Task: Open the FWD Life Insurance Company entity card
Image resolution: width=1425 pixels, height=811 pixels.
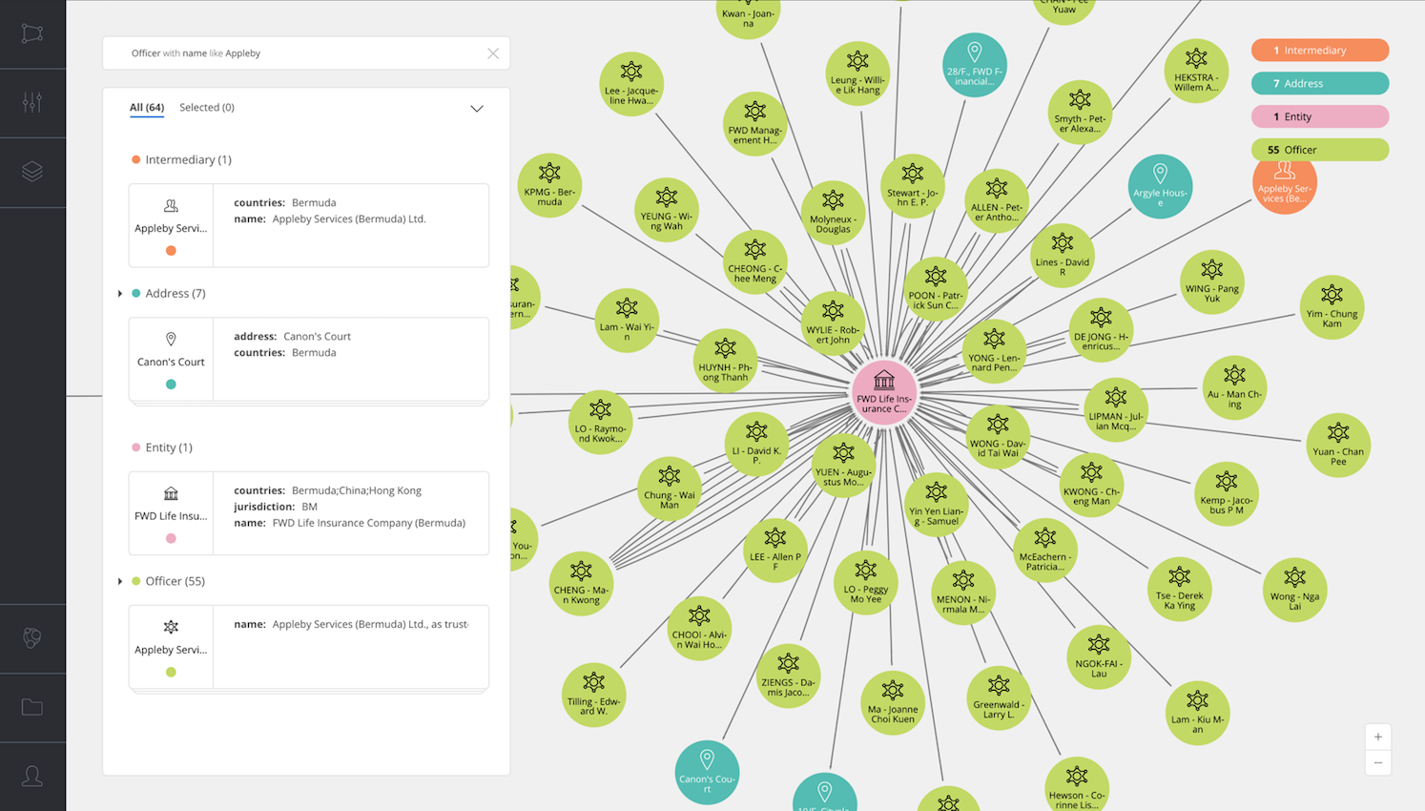Action: coord(309,513)
